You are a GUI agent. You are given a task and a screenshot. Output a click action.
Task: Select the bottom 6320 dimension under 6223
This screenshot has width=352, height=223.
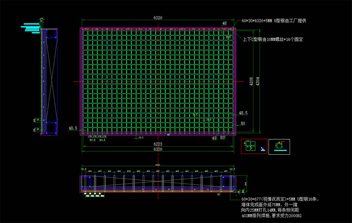click(158, 149)
